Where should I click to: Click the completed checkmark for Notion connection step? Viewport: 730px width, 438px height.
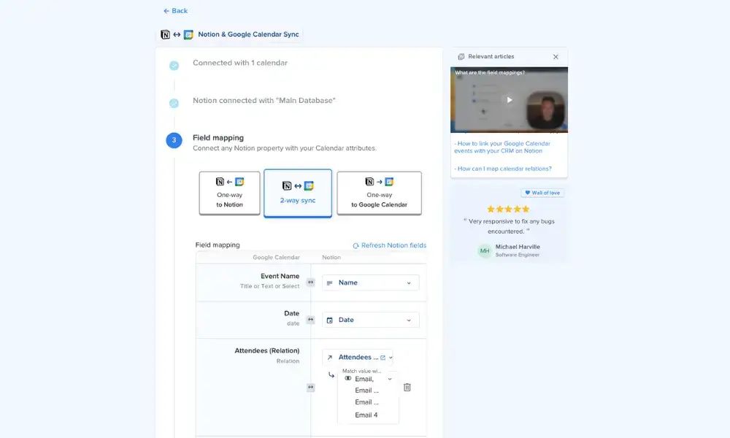(174, 104)
